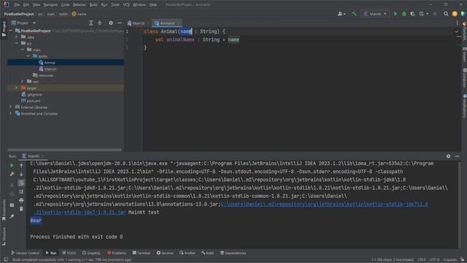
Task: Run with coverage using the shield icon
Action: [x=412, y=14]
